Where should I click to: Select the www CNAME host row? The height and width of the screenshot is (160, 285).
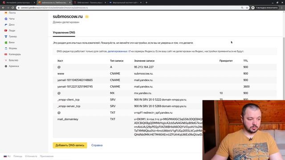coord(164,74)
